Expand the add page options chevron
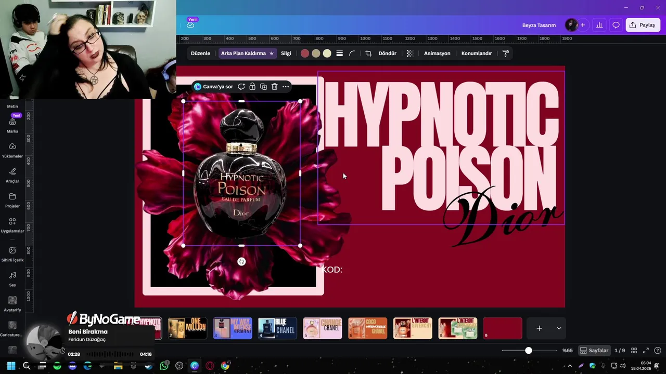 [559, 328]
